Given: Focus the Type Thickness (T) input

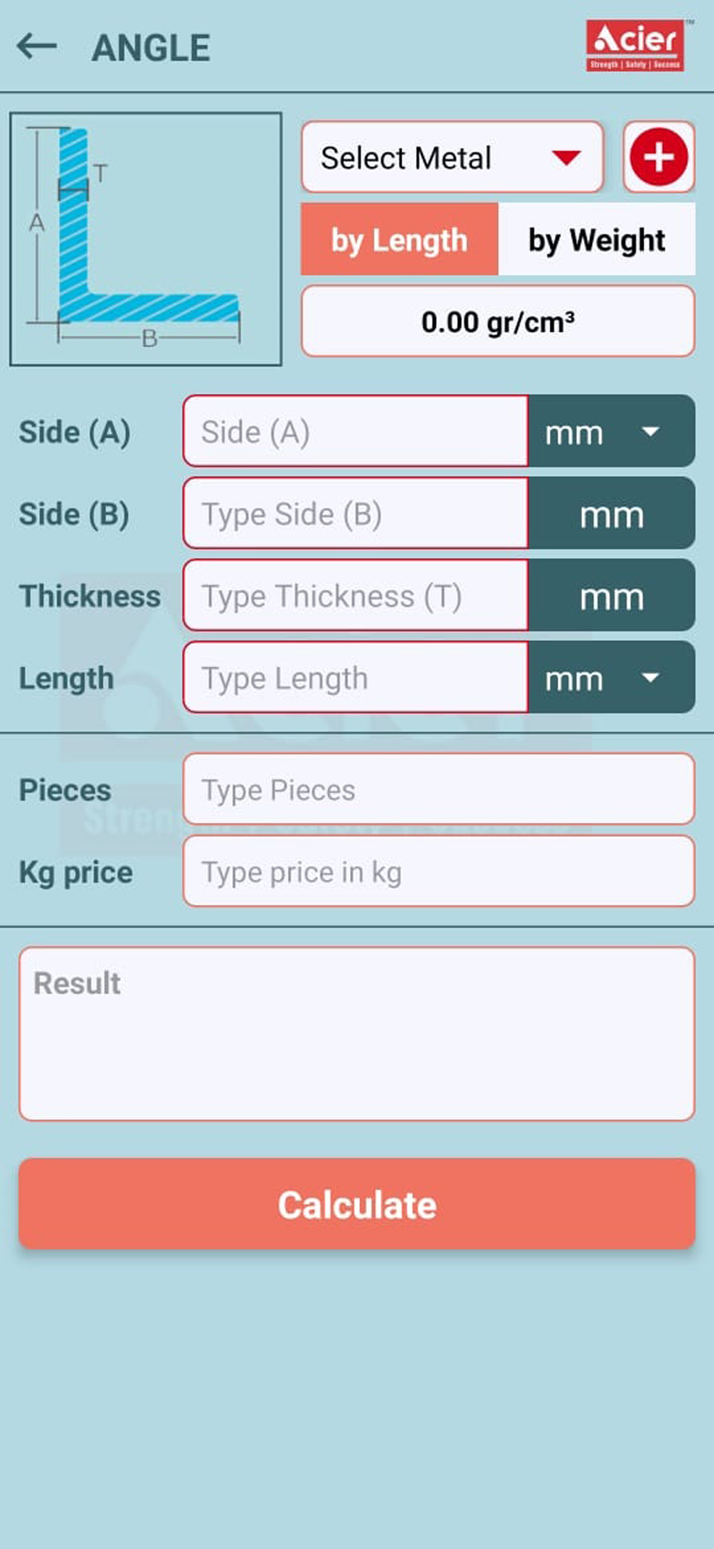Looking at the screenshot, I should [x=356, y=596].
